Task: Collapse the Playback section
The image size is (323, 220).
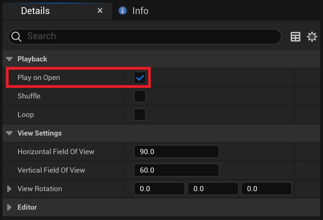Action: [10, 59]
